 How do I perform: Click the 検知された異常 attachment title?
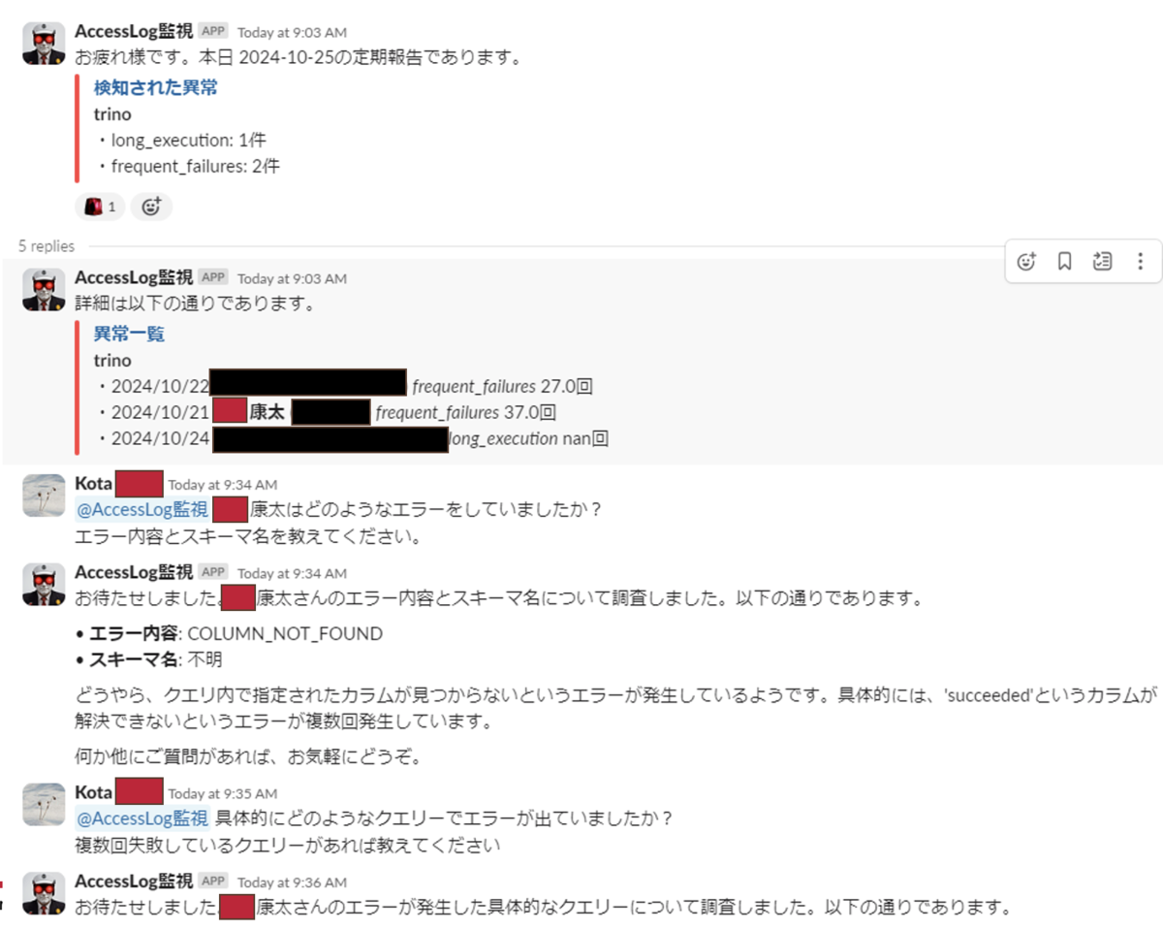point(155,87)
